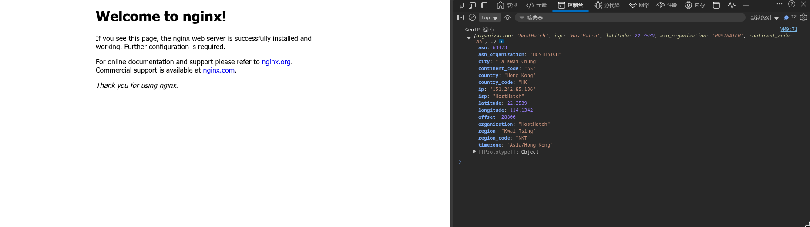810x227 pixels.
Task: Select the timezone "Asia/Hong_Kong" row
Action: [516, 145]
